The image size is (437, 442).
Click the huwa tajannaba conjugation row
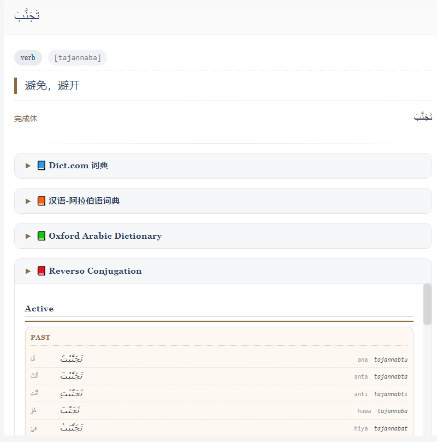click(219, 411)
